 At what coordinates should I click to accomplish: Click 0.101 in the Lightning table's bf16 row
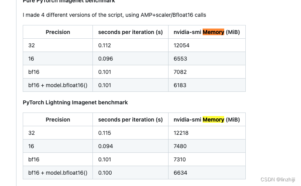[x=105, y=159]
